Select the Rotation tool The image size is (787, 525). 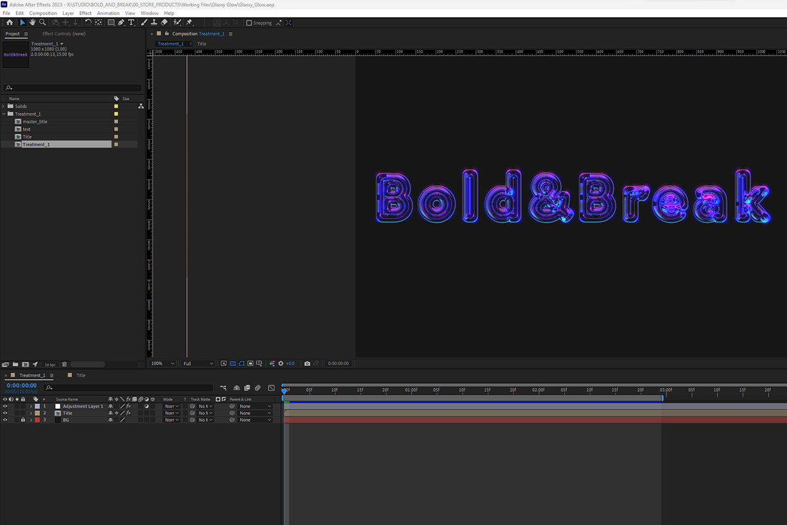pyautogui.click(x=88, y=22)
